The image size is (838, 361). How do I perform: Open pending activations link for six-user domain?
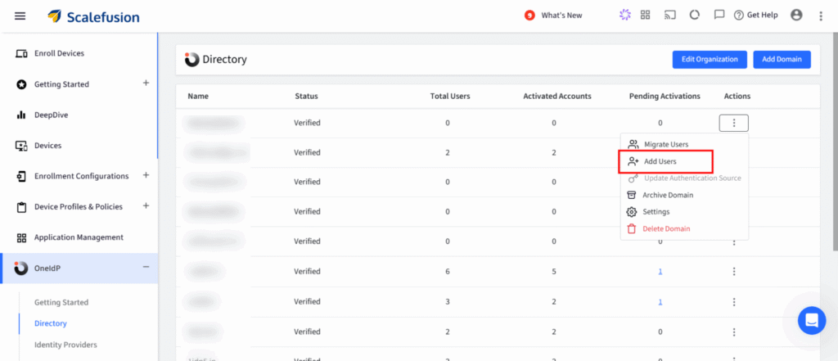coord(660,272)
